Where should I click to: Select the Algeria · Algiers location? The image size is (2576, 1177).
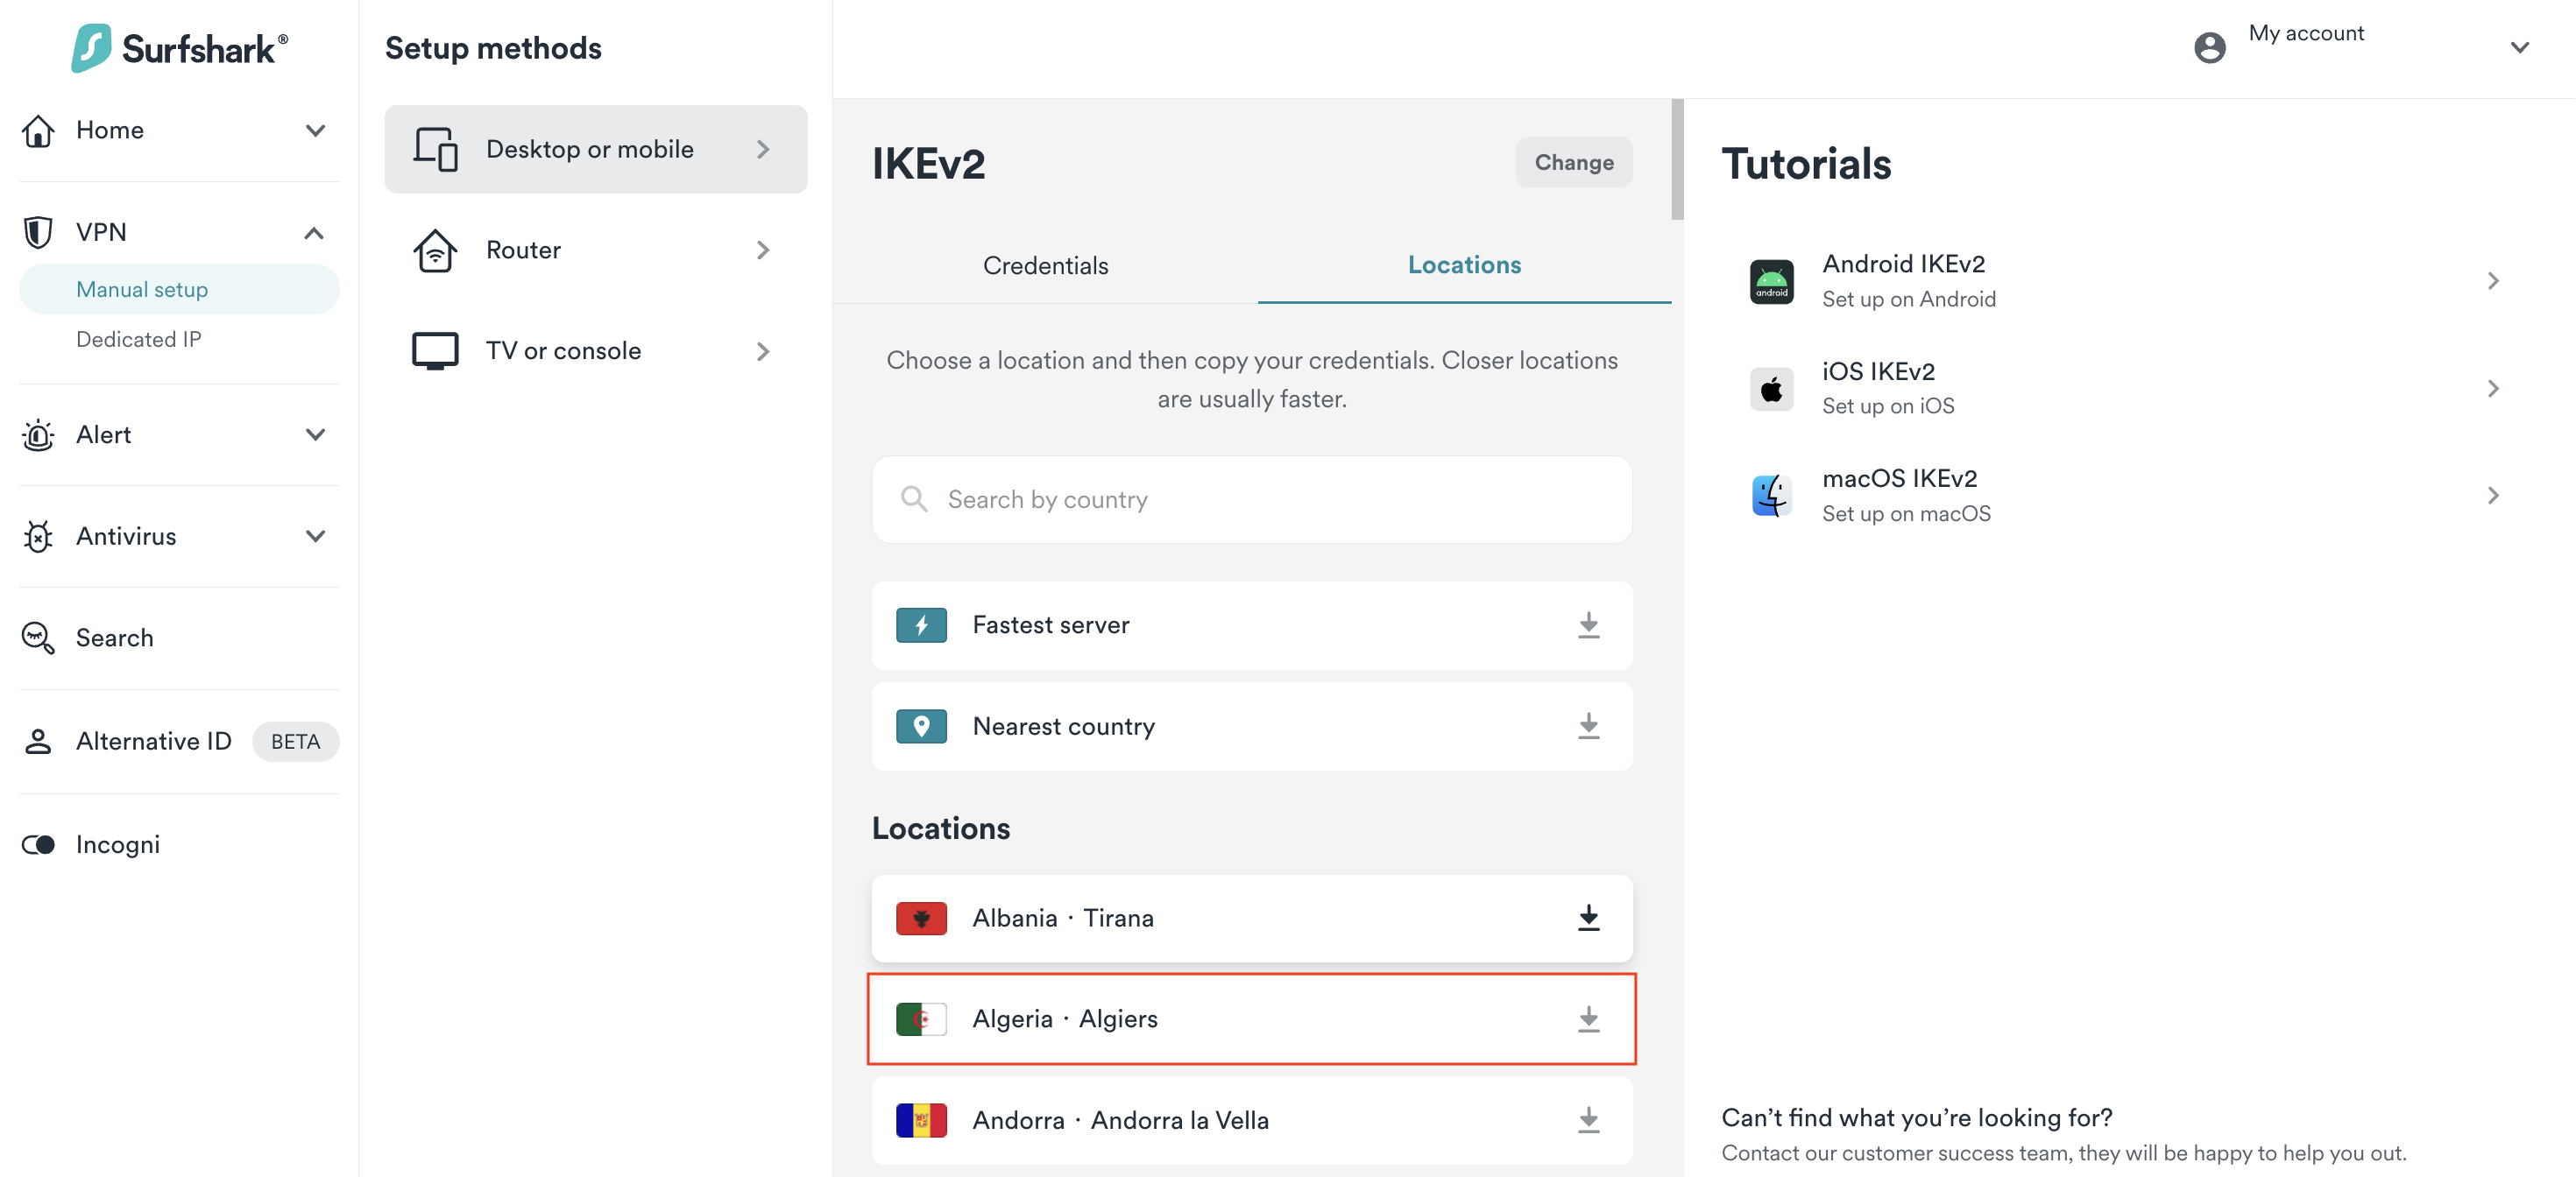coord(1251,1019)
